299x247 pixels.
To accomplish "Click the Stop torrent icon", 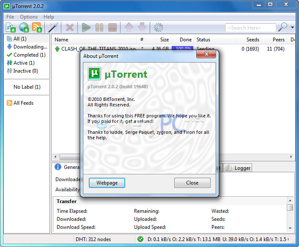I will coord(112,27).
